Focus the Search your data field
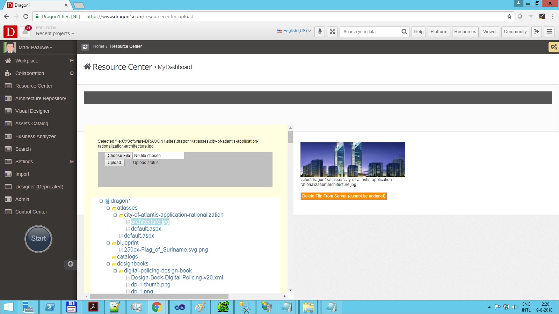The height and width of the screenshot is (314, 559). [x=370, y=31]
